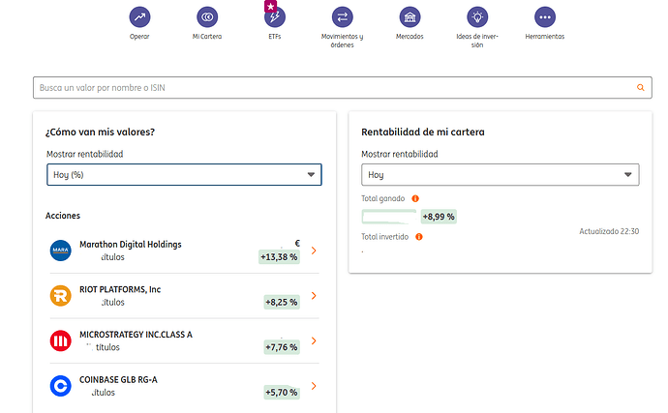The image size is (668, 413).
Task: Click the search magnifier icon
Action: coord(640,87)
